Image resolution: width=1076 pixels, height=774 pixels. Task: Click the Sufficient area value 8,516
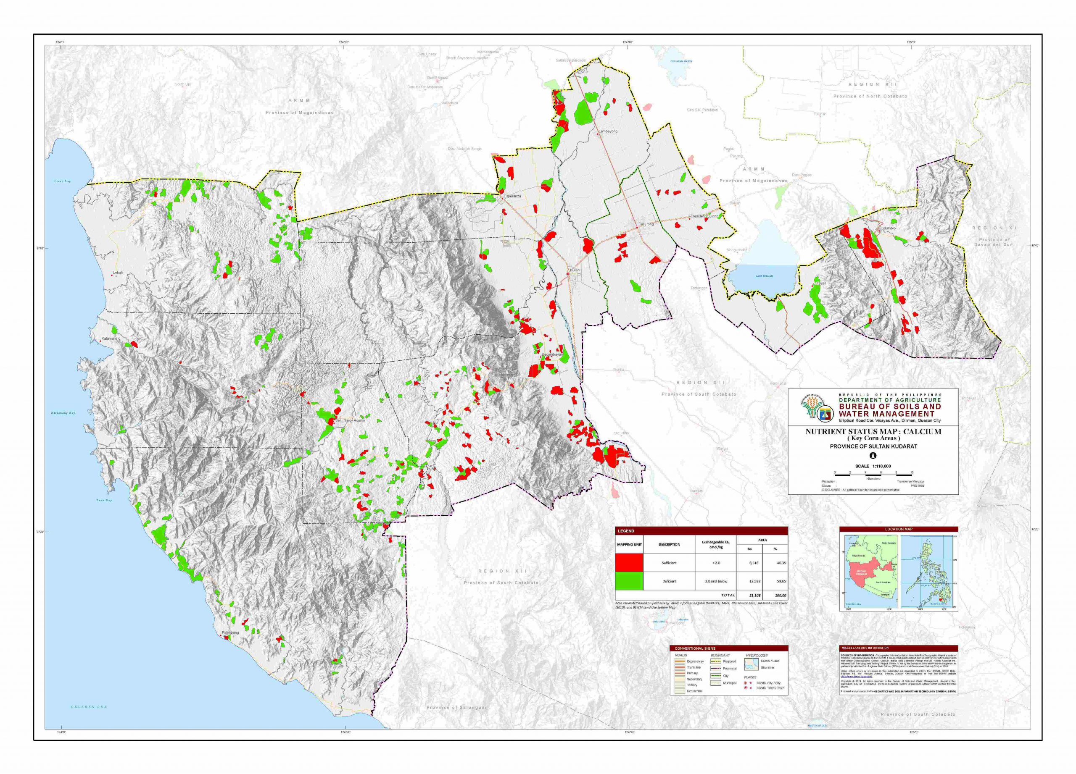pyautogui.click(x=754, y=563)
